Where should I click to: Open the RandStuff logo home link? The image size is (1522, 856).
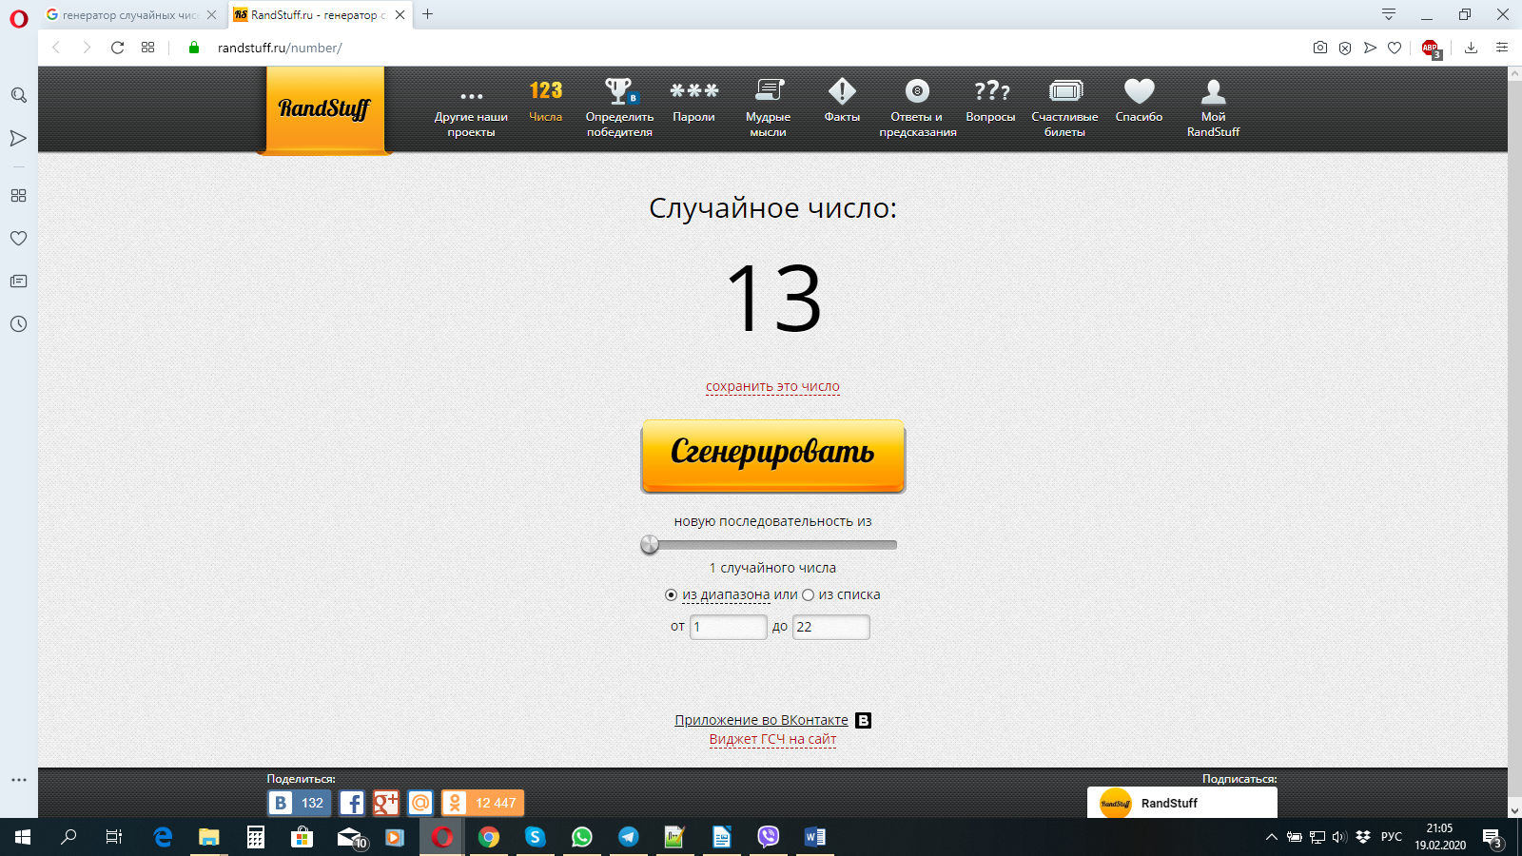pyautogui.click(x=324, y=108)
